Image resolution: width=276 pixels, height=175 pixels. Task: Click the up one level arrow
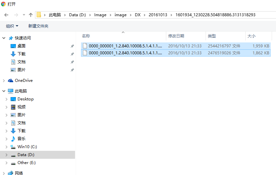31,15
